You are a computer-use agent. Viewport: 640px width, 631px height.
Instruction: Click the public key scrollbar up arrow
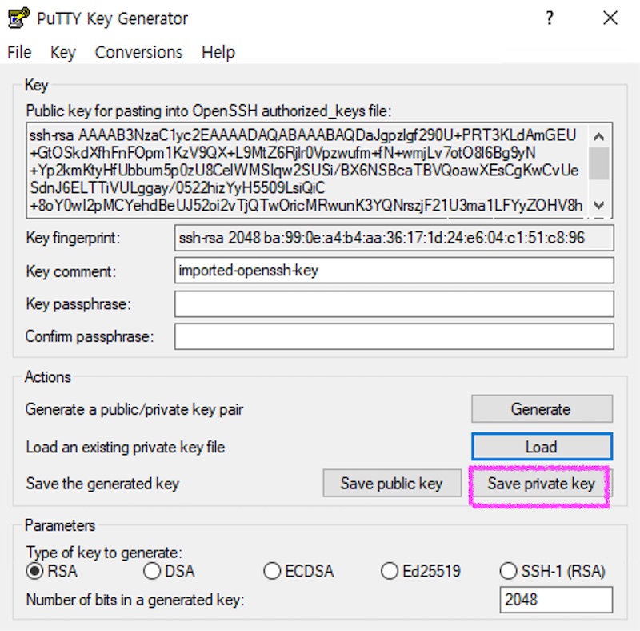tap(598, 136)
